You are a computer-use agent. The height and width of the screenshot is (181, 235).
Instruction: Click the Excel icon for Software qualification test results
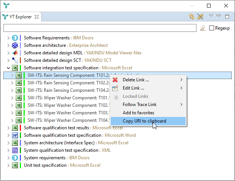(15, 128)
